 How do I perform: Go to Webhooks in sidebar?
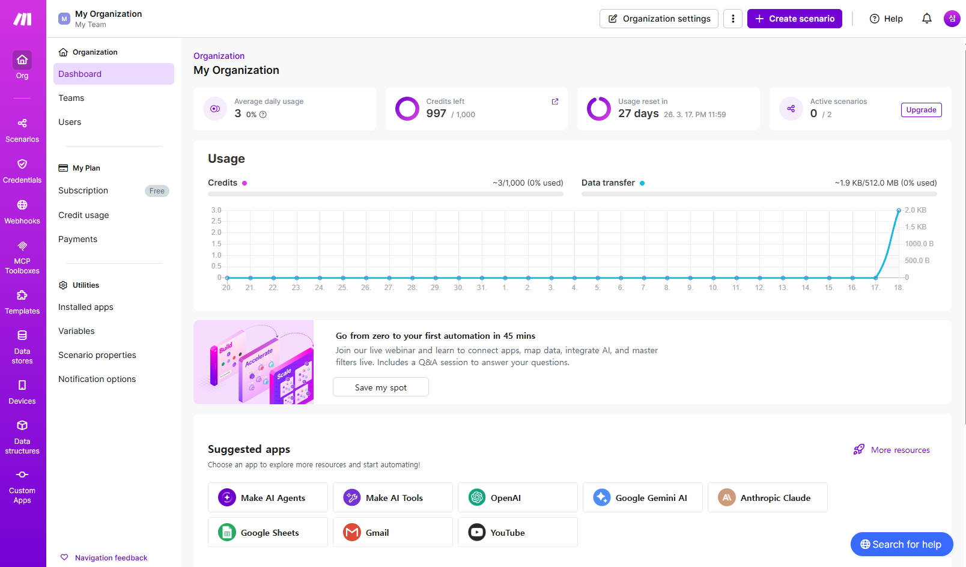[x=22, y=211]
